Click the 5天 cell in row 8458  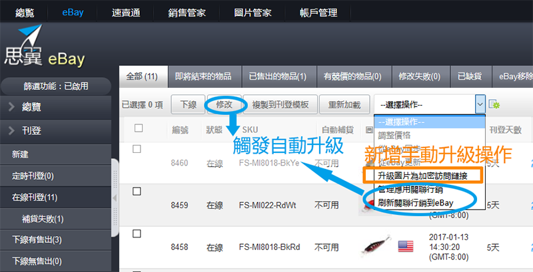point(493,247)
